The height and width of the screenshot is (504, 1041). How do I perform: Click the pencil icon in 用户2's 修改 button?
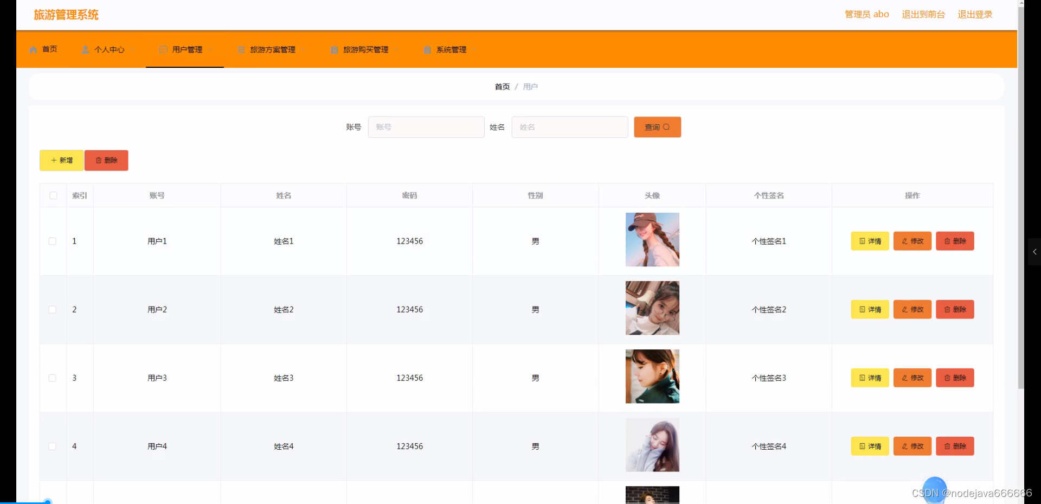tap(904, 309)
